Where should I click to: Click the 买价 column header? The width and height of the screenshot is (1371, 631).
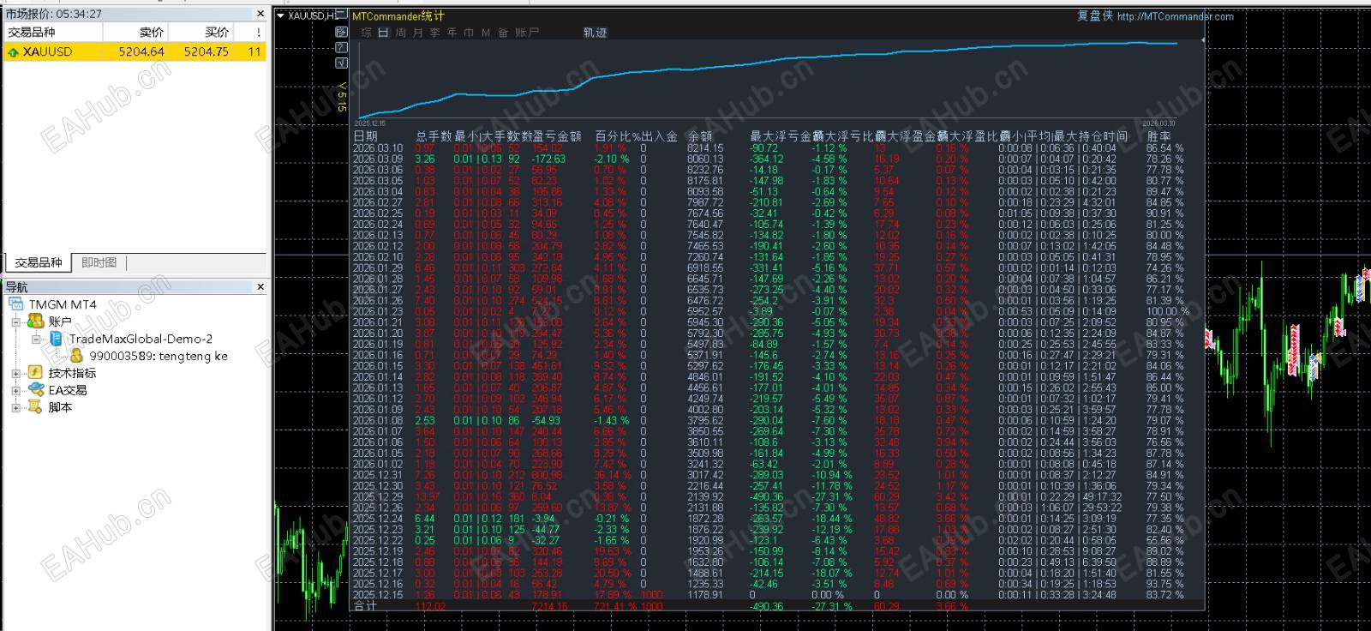pos(201,32)
